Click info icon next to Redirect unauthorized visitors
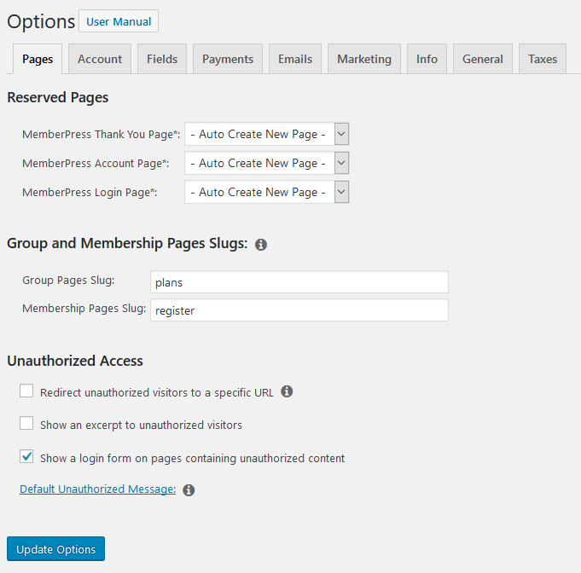This screenshot has width=581, height=573. tap(287, 391)
